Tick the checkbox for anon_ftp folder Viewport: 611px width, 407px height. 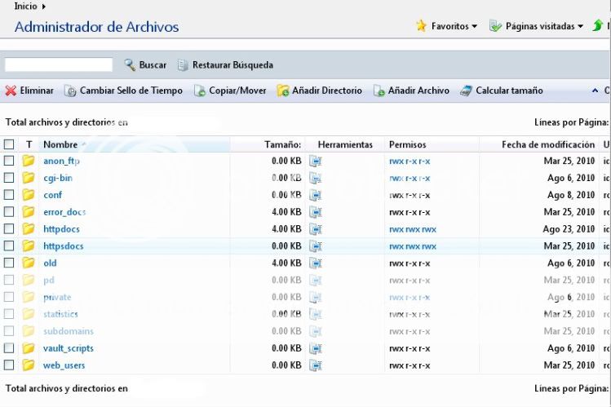pyautogui.click(x=9, y=161)
